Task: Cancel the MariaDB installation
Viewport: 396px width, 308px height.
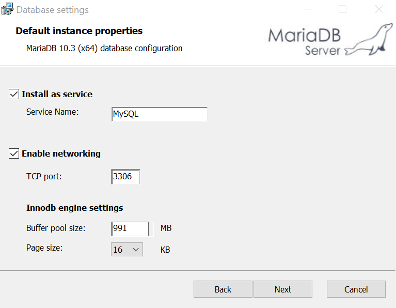Action: point(356,289)
